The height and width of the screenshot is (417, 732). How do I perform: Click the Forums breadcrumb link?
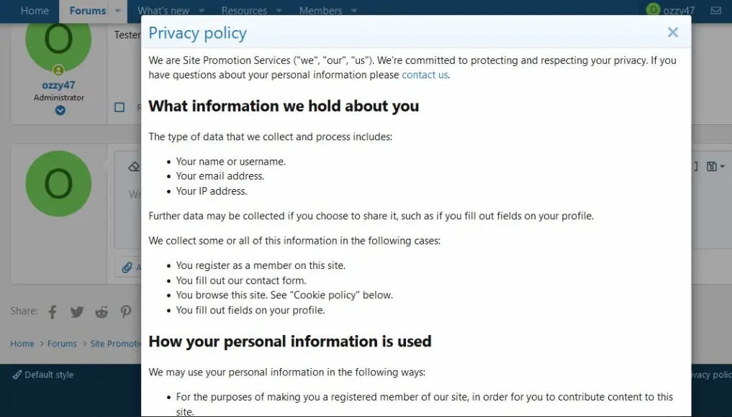[x=62, y=344]
